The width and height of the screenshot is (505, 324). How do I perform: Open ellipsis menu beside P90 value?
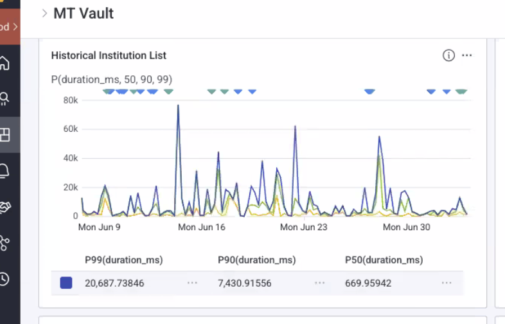coord(320,283)
